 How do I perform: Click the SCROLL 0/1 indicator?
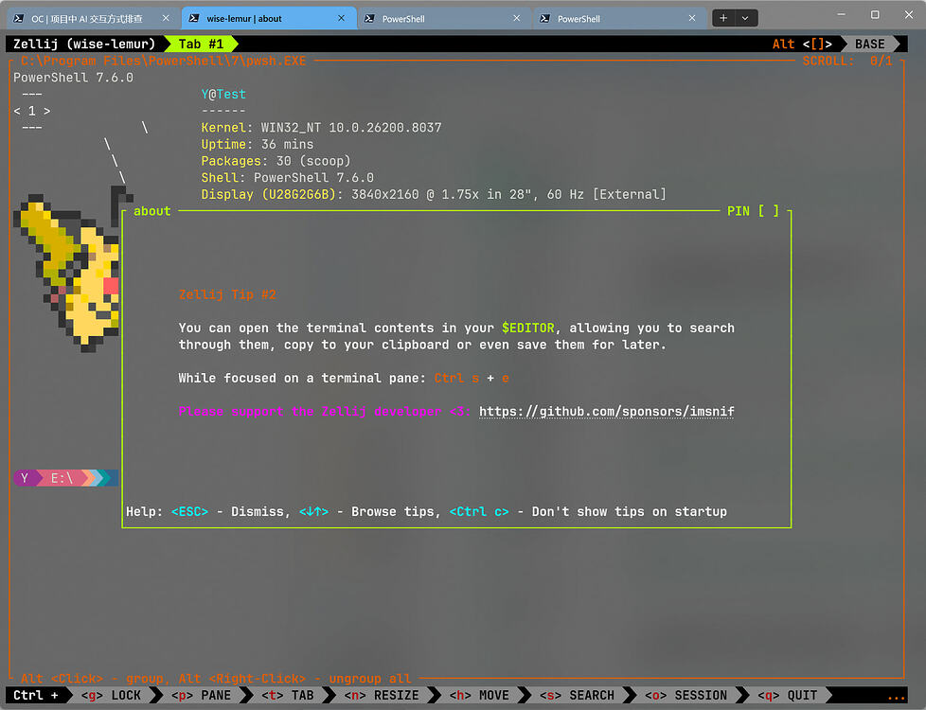[846, 61]
